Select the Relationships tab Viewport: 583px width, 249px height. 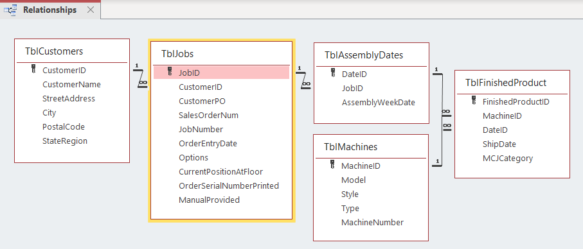[50, 10]
